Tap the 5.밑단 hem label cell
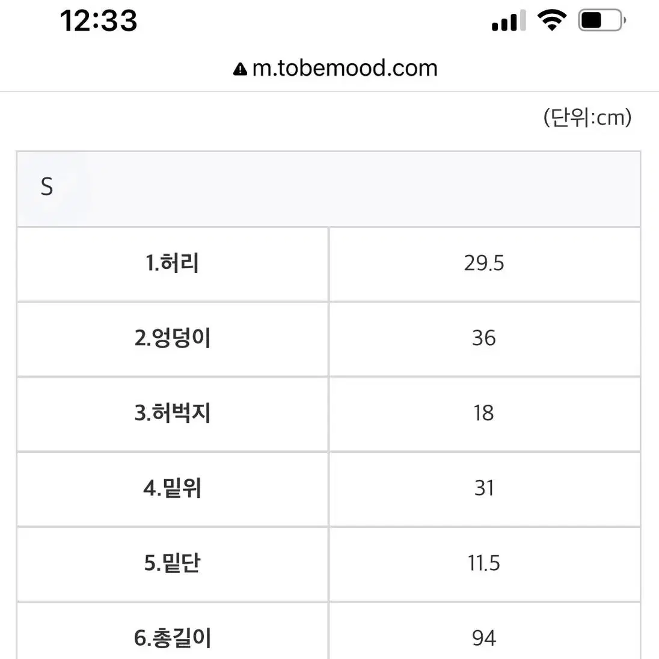659x659 pixels. pyautogui.click(x=173, y=564)
